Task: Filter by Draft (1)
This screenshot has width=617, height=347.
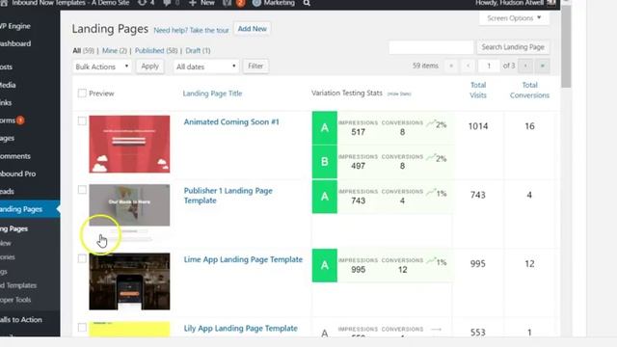Action: click(x=198, y=50)
